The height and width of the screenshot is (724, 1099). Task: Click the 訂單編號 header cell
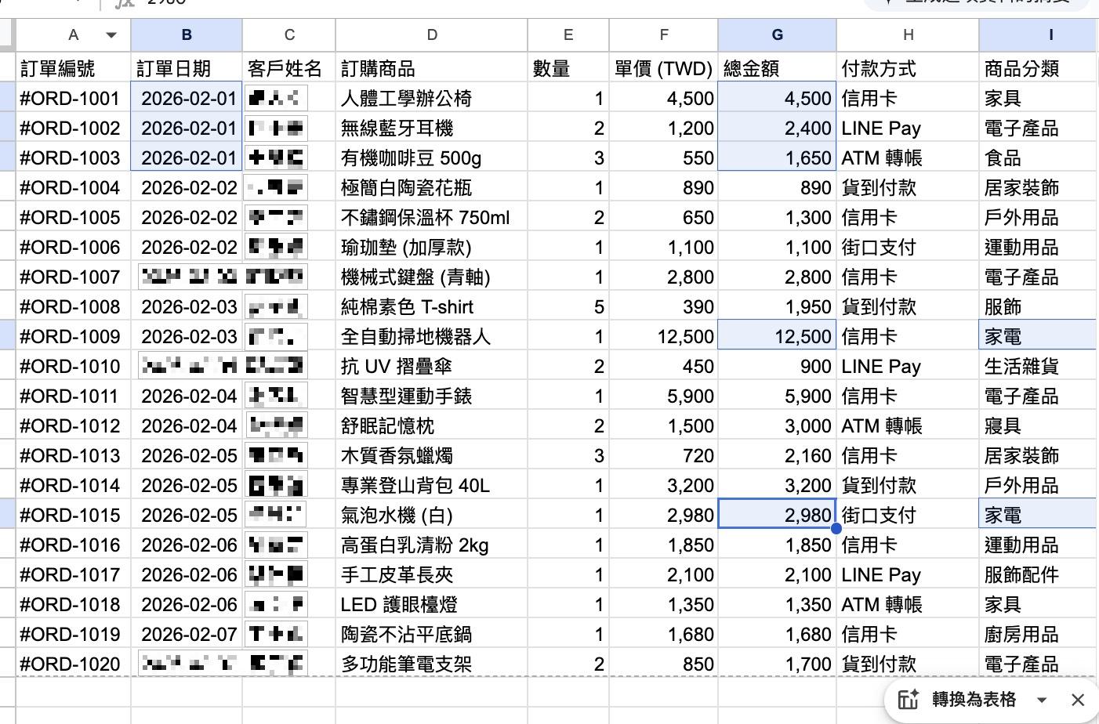(x=74, y=68)
